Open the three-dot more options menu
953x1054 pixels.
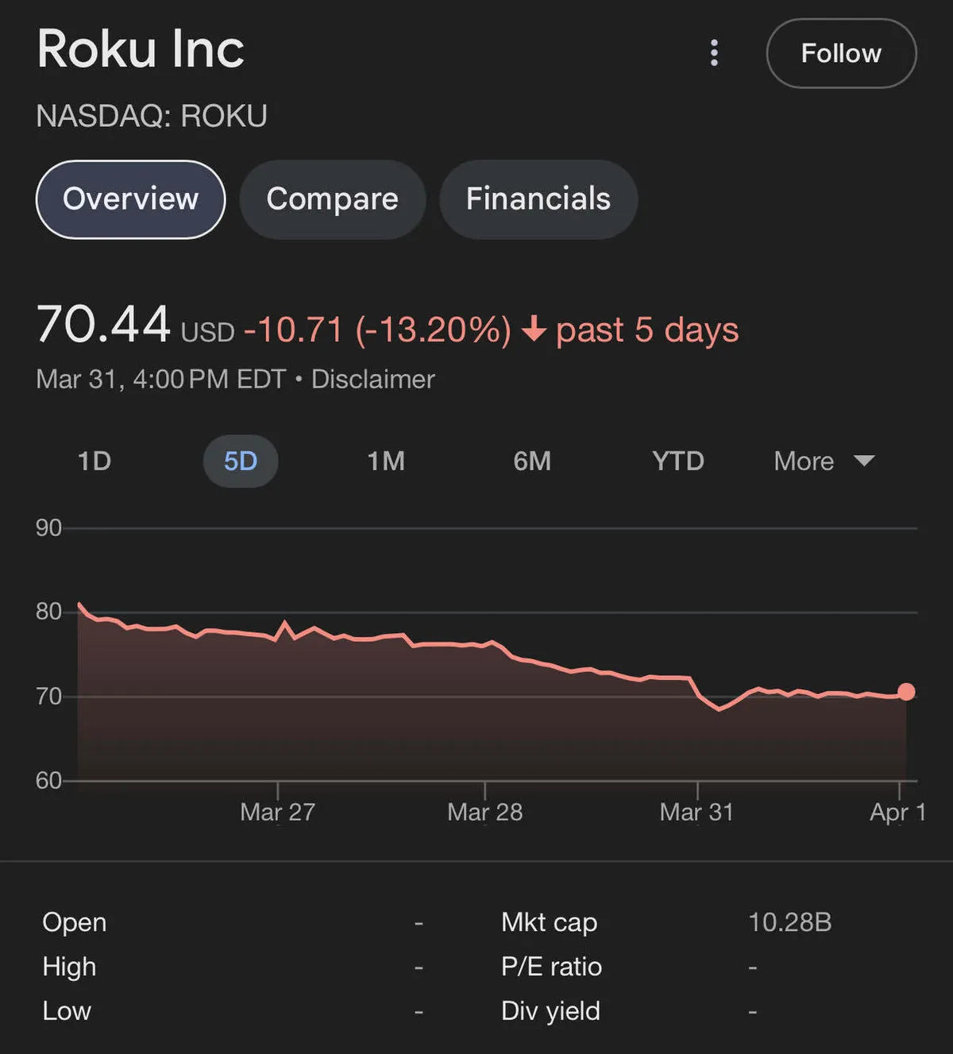[x=714, y=53]
